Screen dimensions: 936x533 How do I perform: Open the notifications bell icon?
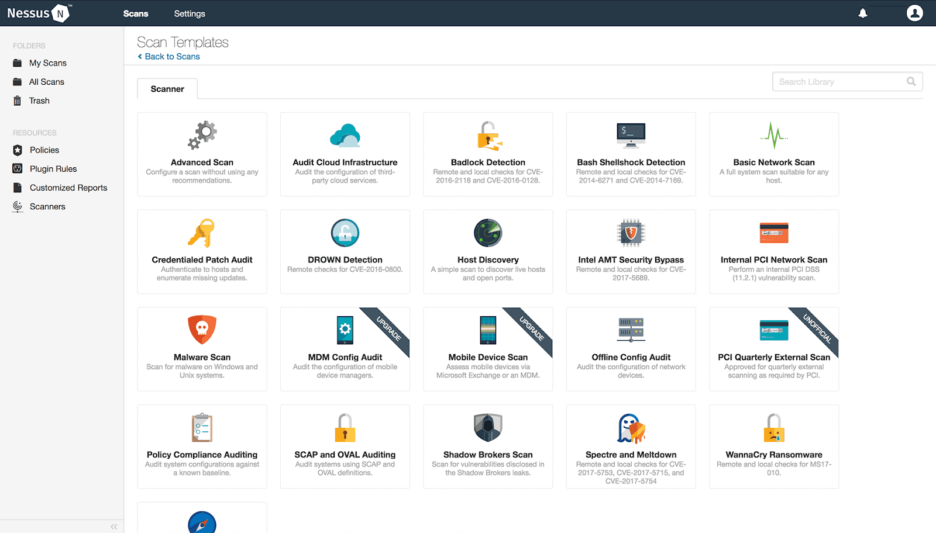click(863, 12)
